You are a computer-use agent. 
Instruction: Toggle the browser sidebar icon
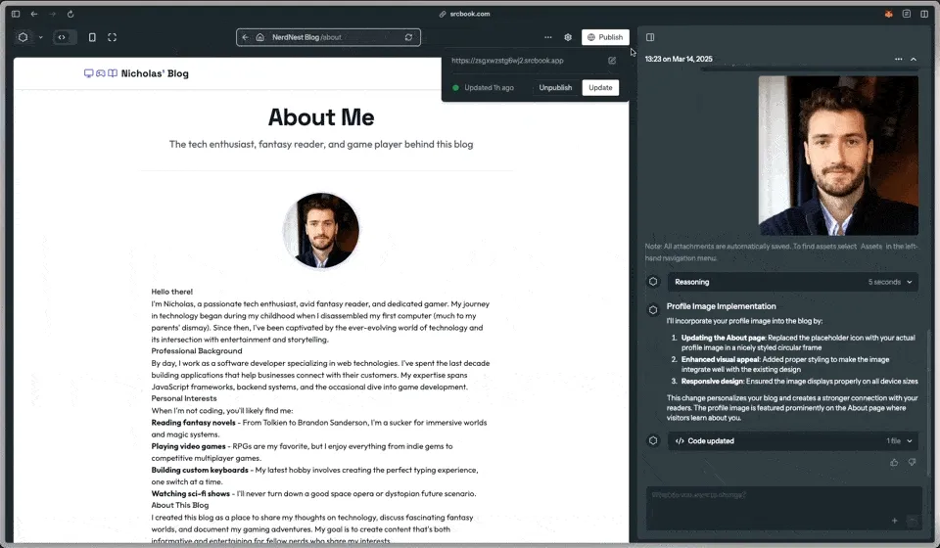16,14
